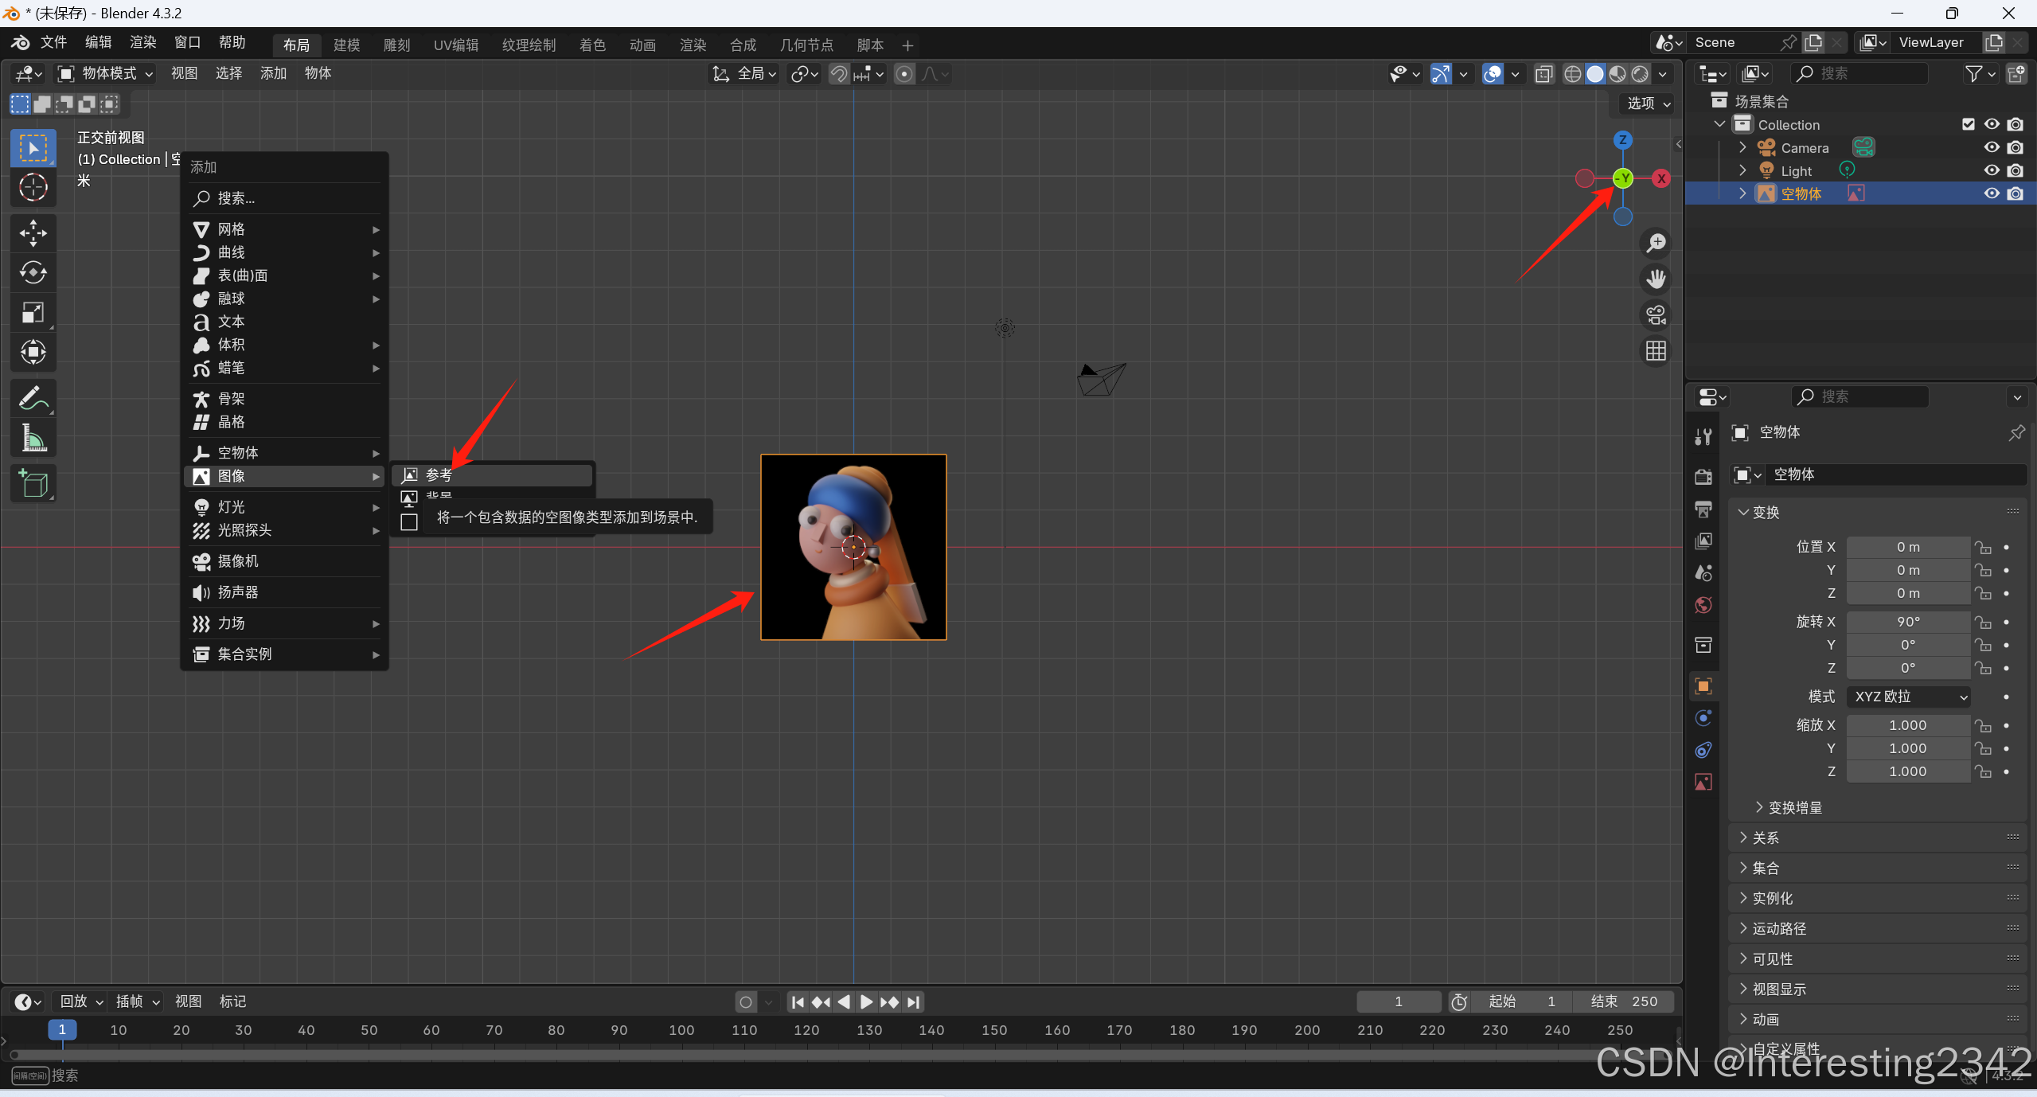Hide the Light object in viewport
Viewport: 2037px width, 1097px height.
point(1991,170)
